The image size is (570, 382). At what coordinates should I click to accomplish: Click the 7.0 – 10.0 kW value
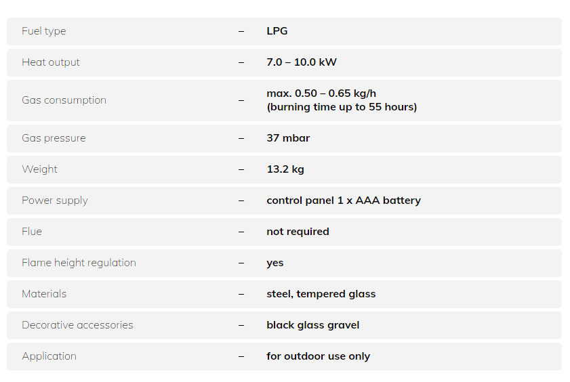(x=302, y=62)
